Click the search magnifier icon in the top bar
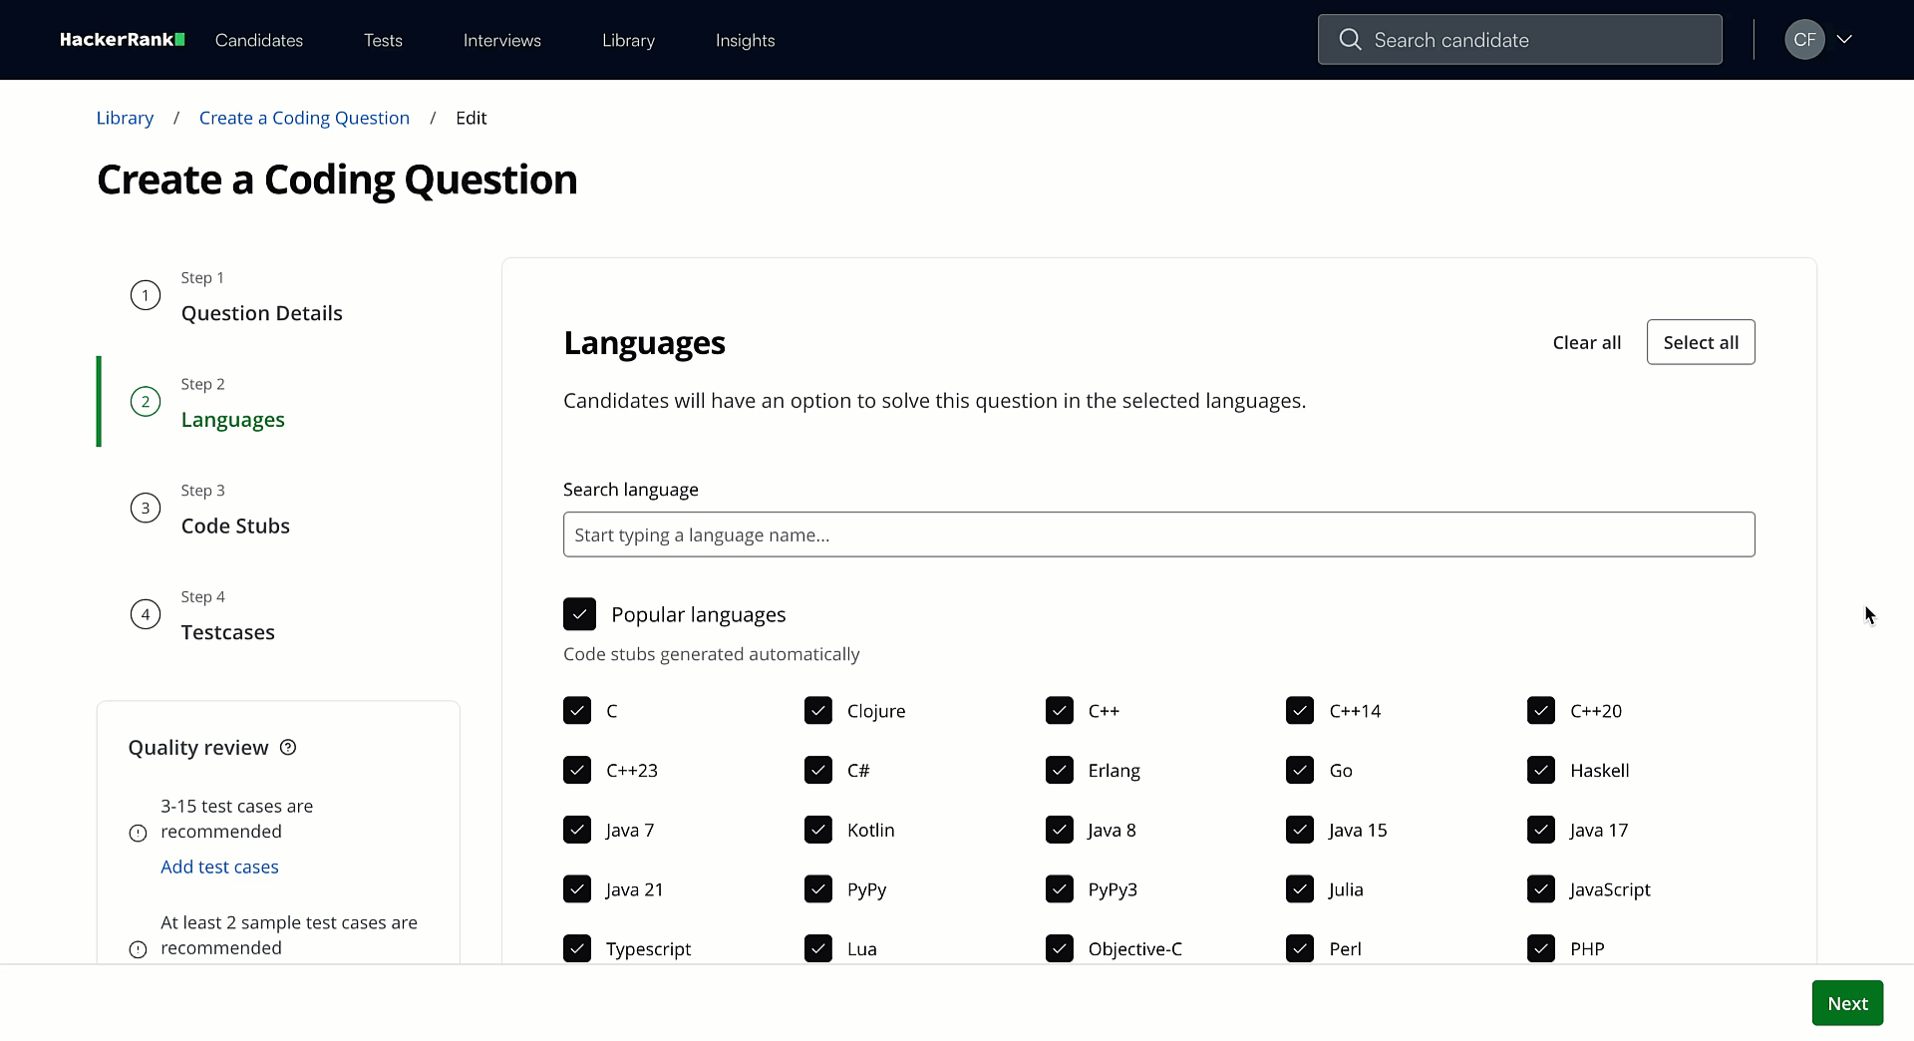1914x1041 pixels. pyautogui.click(x=1350, y=40)
